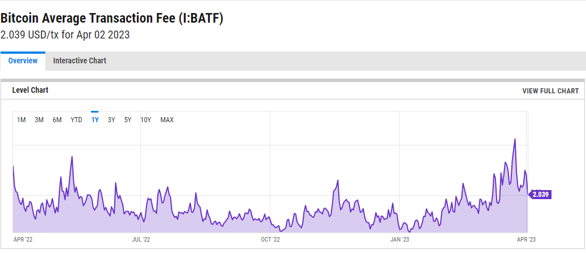Select the 1Y time range
Screen dimensions: 586x254
[95, 120]
